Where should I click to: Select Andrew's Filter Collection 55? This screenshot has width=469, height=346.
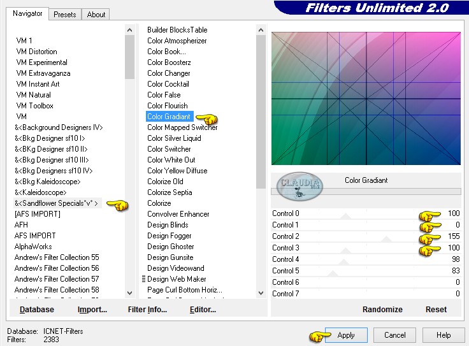click(x=57, y=257)
